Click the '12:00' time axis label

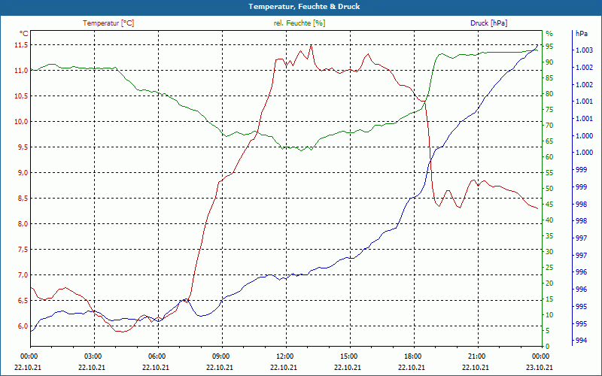284,356
